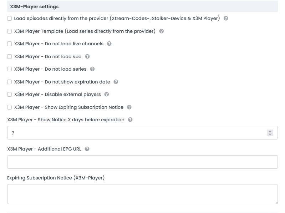Click help icon for Do not show expiration date

[116, 82]
